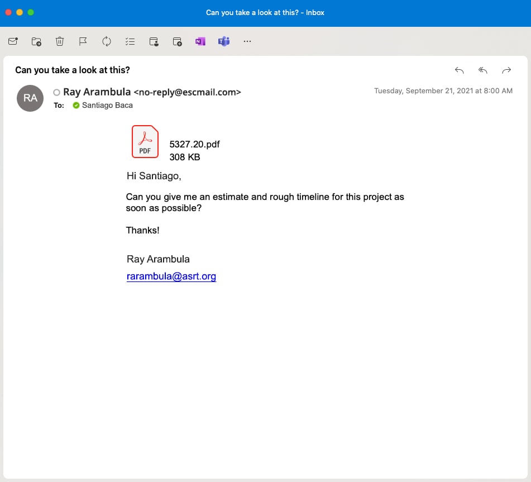Viewport: 531px width, 482px height.
Task: Flag this message for follow-up
Action: pos(83,41)
